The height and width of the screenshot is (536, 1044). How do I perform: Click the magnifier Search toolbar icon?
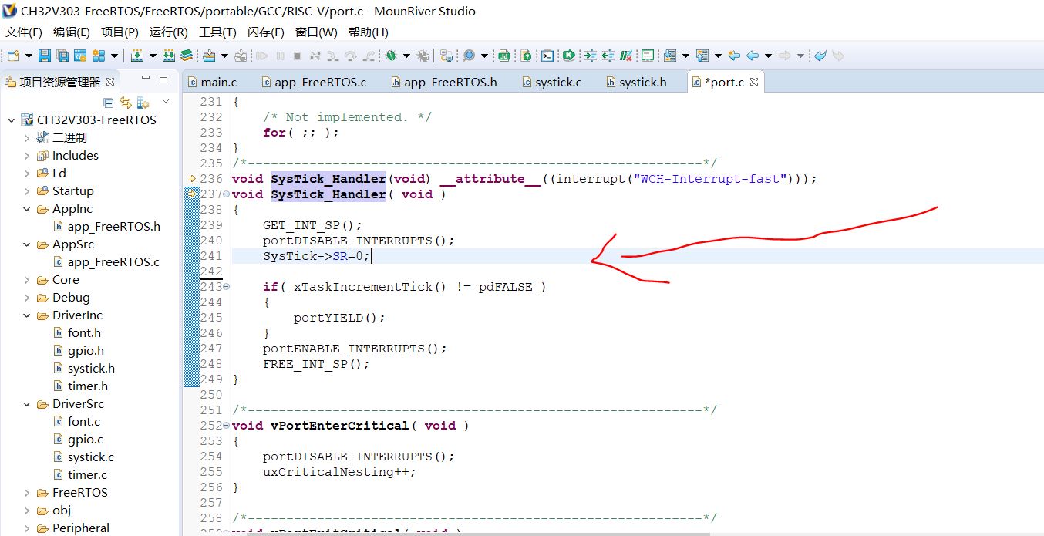tap(468, 56)
